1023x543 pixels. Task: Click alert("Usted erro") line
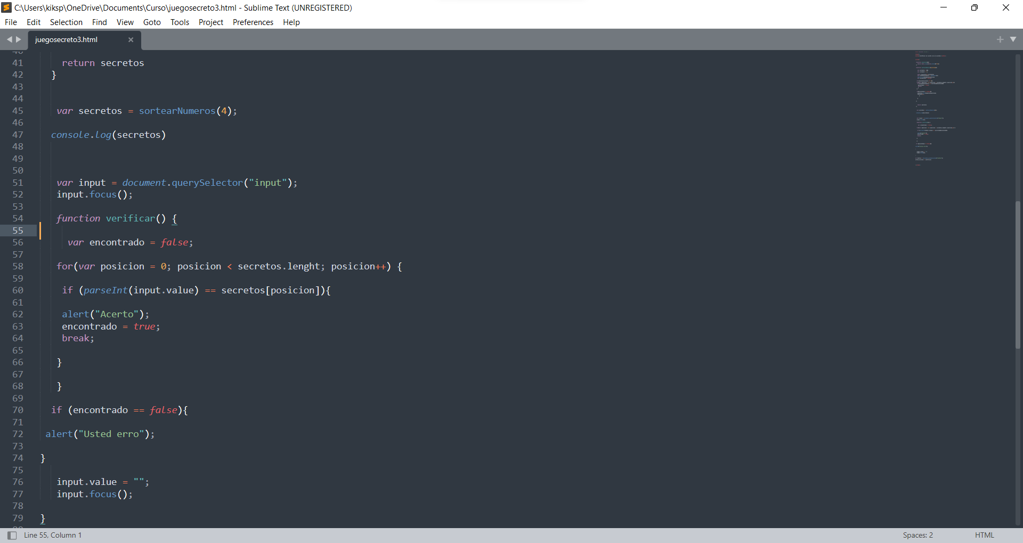coord(100,434)
